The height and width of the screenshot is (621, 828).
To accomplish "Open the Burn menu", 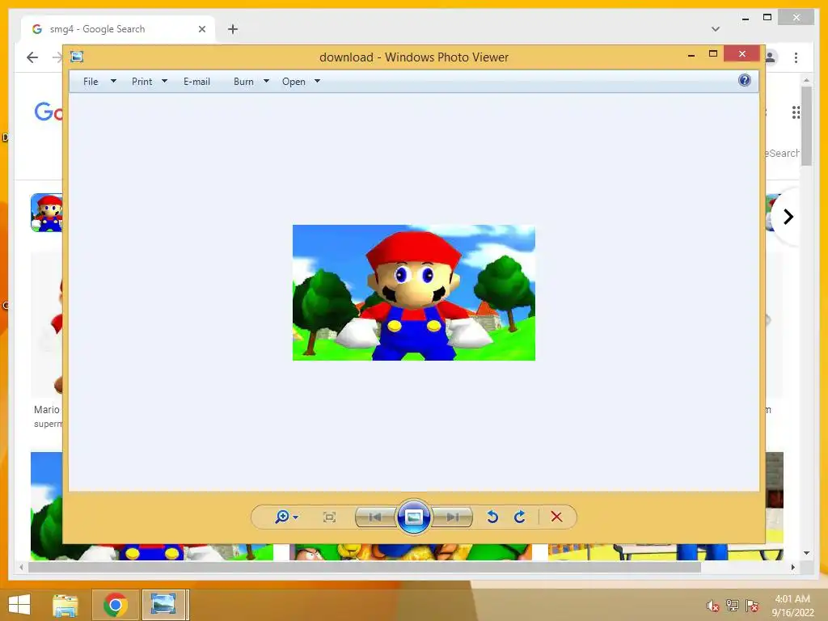I will (243, 82).
